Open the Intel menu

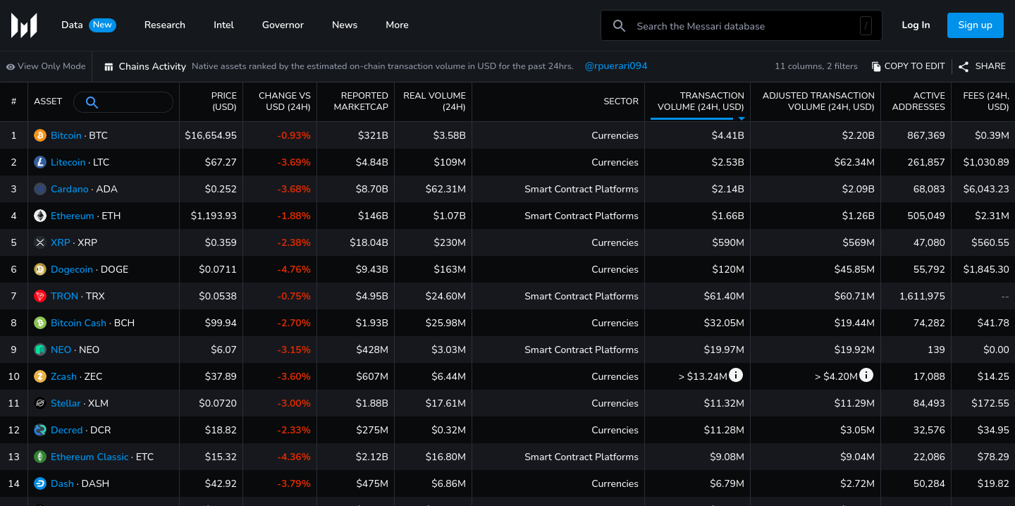224,25
